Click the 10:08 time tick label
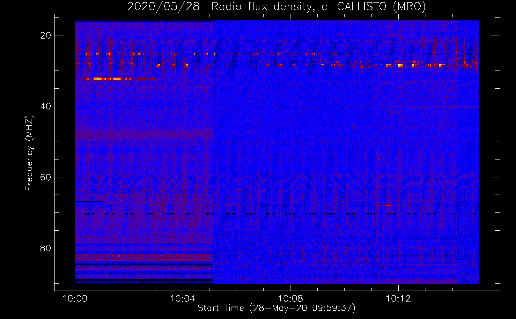516x319 pixels. (x=290, y=299)
